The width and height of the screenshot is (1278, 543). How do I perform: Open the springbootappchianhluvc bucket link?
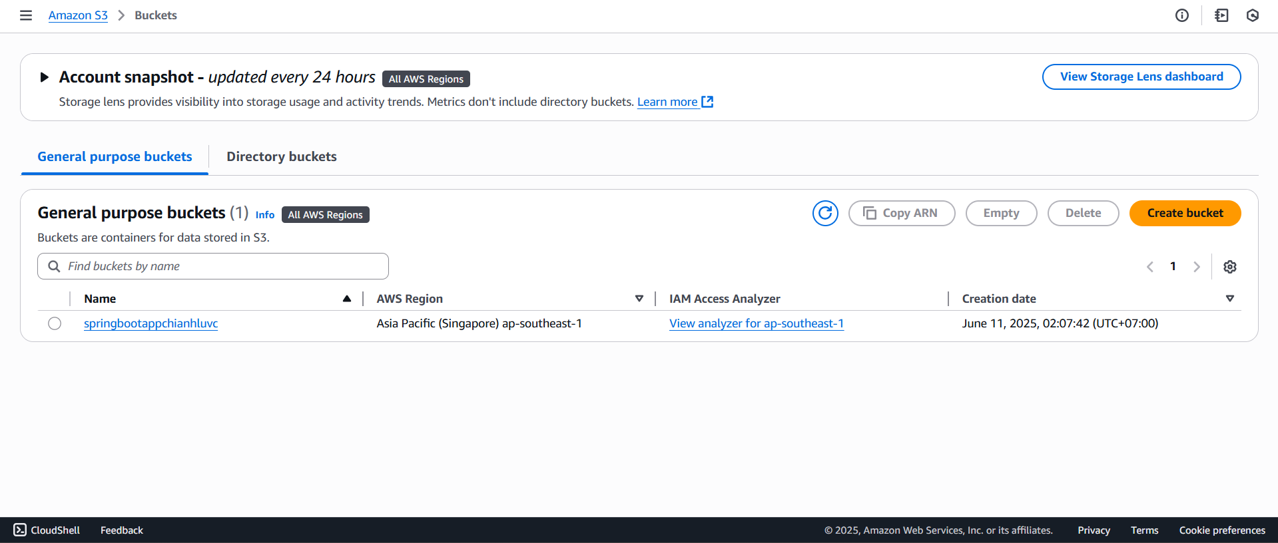(151, 323)
